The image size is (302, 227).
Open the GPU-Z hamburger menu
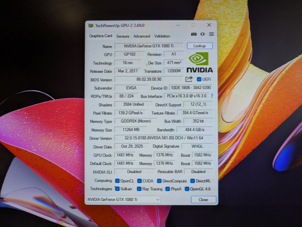[x=211, y=34]
